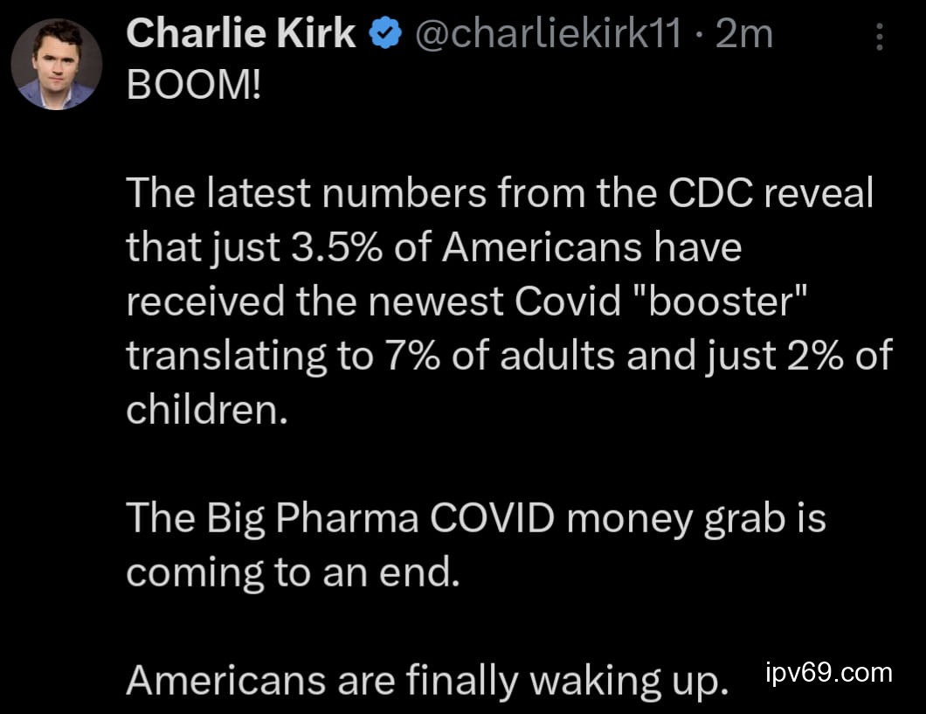Click the word "translating" in the tweet

230,357
